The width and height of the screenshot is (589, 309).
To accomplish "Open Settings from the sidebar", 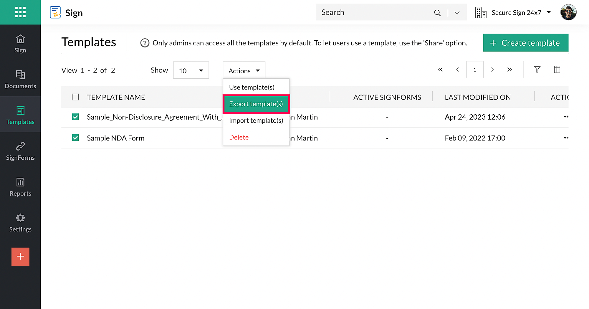I will (20, 222).
